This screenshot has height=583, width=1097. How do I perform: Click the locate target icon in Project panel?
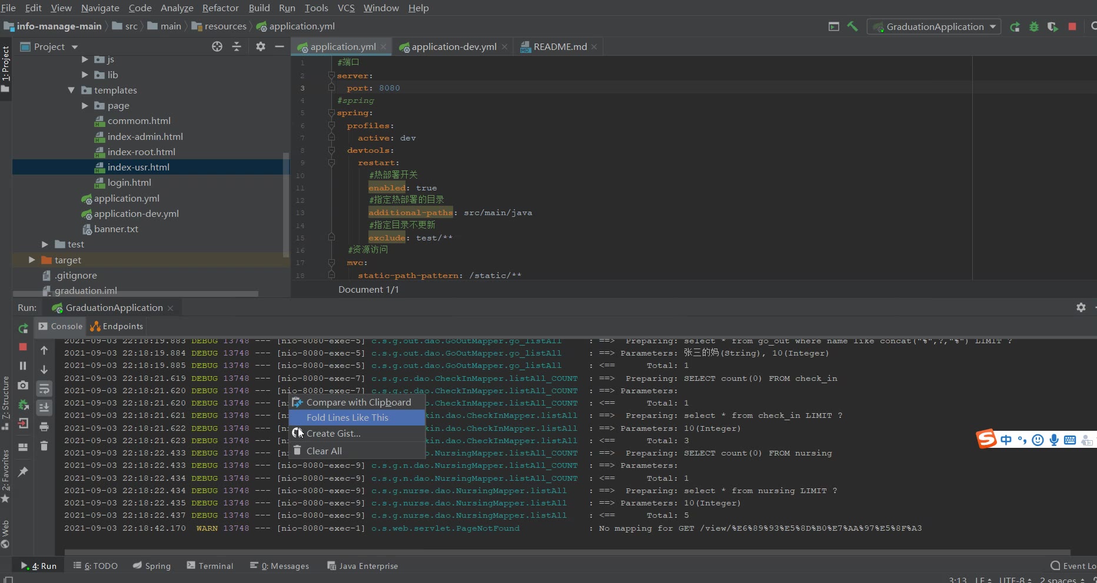tap(217, 46)
